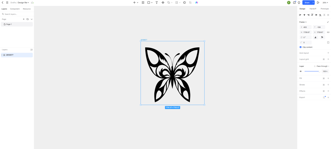Add a Stroke with plus button

[328, 85]
